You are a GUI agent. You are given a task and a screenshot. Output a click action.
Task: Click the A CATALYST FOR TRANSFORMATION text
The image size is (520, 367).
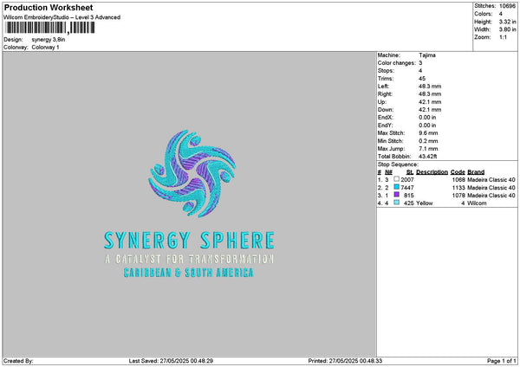189,259
